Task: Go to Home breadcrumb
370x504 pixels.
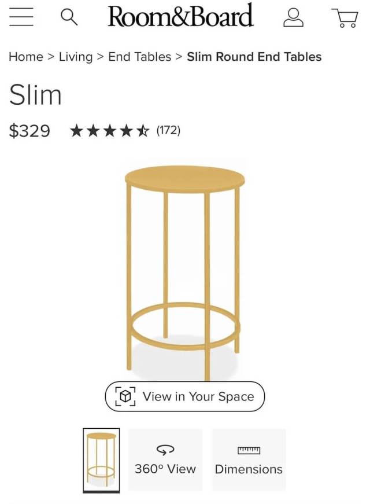Action: (26, 57)
